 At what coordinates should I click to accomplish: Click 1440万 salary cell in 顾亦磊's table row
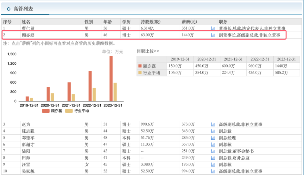pyautogui.click(x=187, y=35)
